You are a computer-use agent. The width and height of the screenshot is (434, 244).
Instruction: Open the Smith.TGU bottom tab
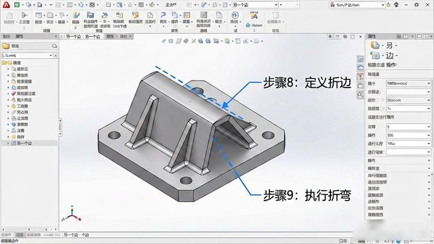(52, 235)
